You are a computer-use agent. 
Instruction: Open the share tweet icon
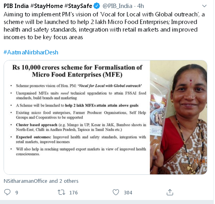pos(170,192)
